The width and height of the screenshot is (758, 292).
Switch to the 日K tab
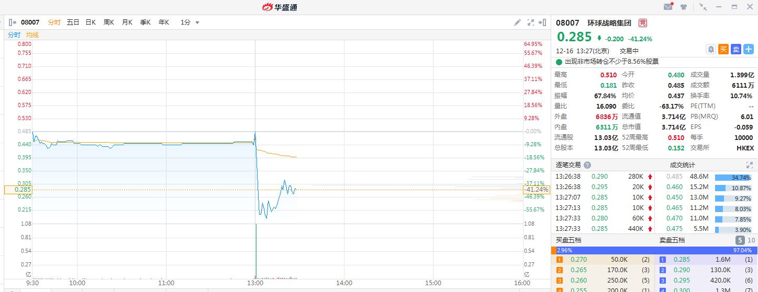pyautogui.click(x=91, y=22)
